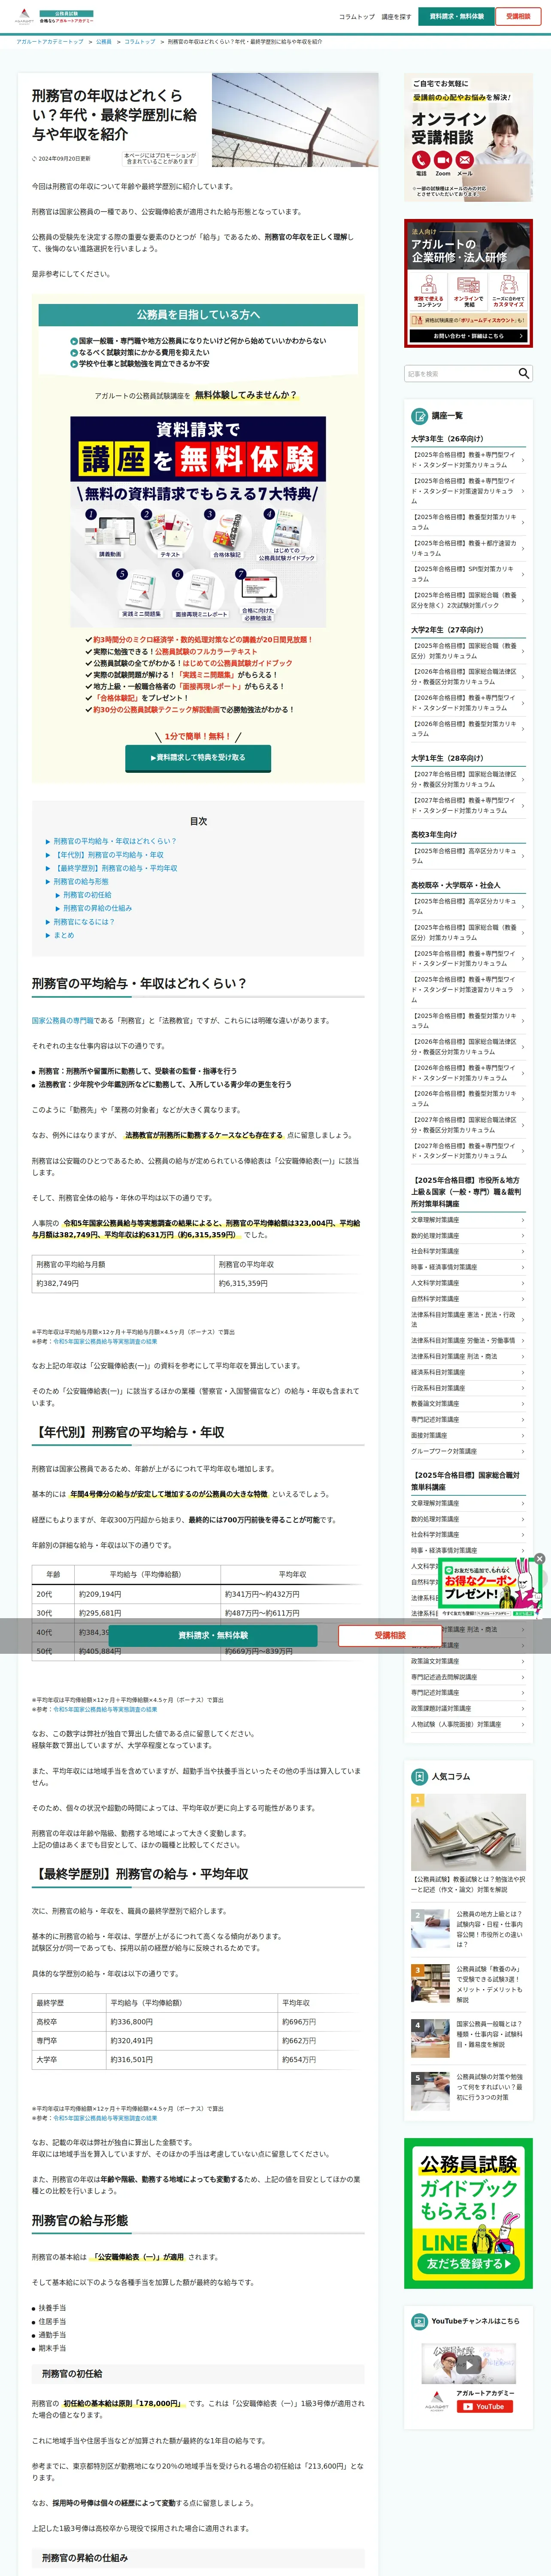Viewport: 551px width, 2576px height.
Task: Open 面接対策講座 link
Action: [x=468, y=1435]
